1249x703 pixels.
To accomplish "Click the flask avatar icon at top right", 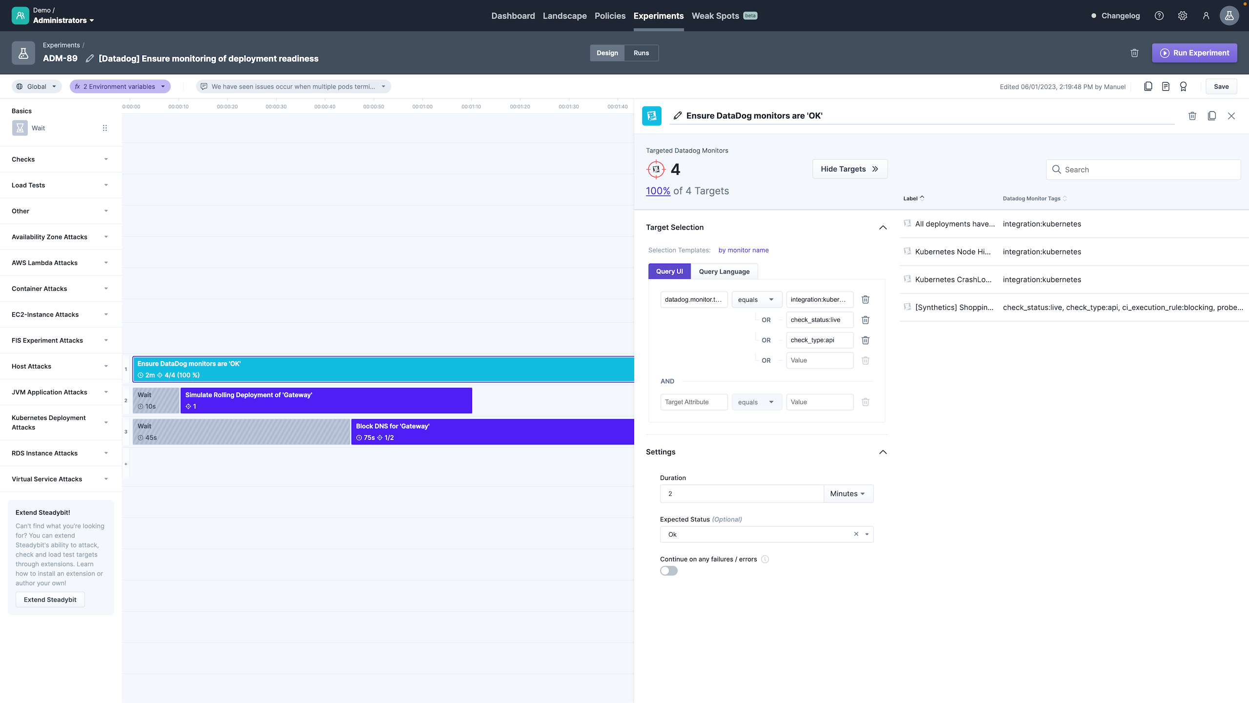I will click(1229, 16).
